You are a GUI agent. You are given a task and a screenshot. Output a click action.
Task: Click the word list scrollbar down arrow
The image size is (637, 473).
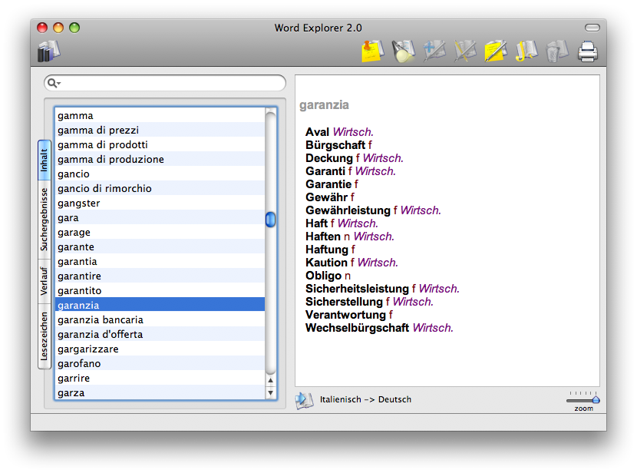click(270, 393)
